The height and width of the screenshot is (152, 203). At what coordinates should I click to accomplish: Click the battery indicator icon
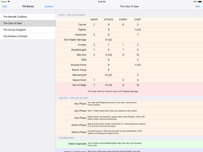tap(200, 2)
